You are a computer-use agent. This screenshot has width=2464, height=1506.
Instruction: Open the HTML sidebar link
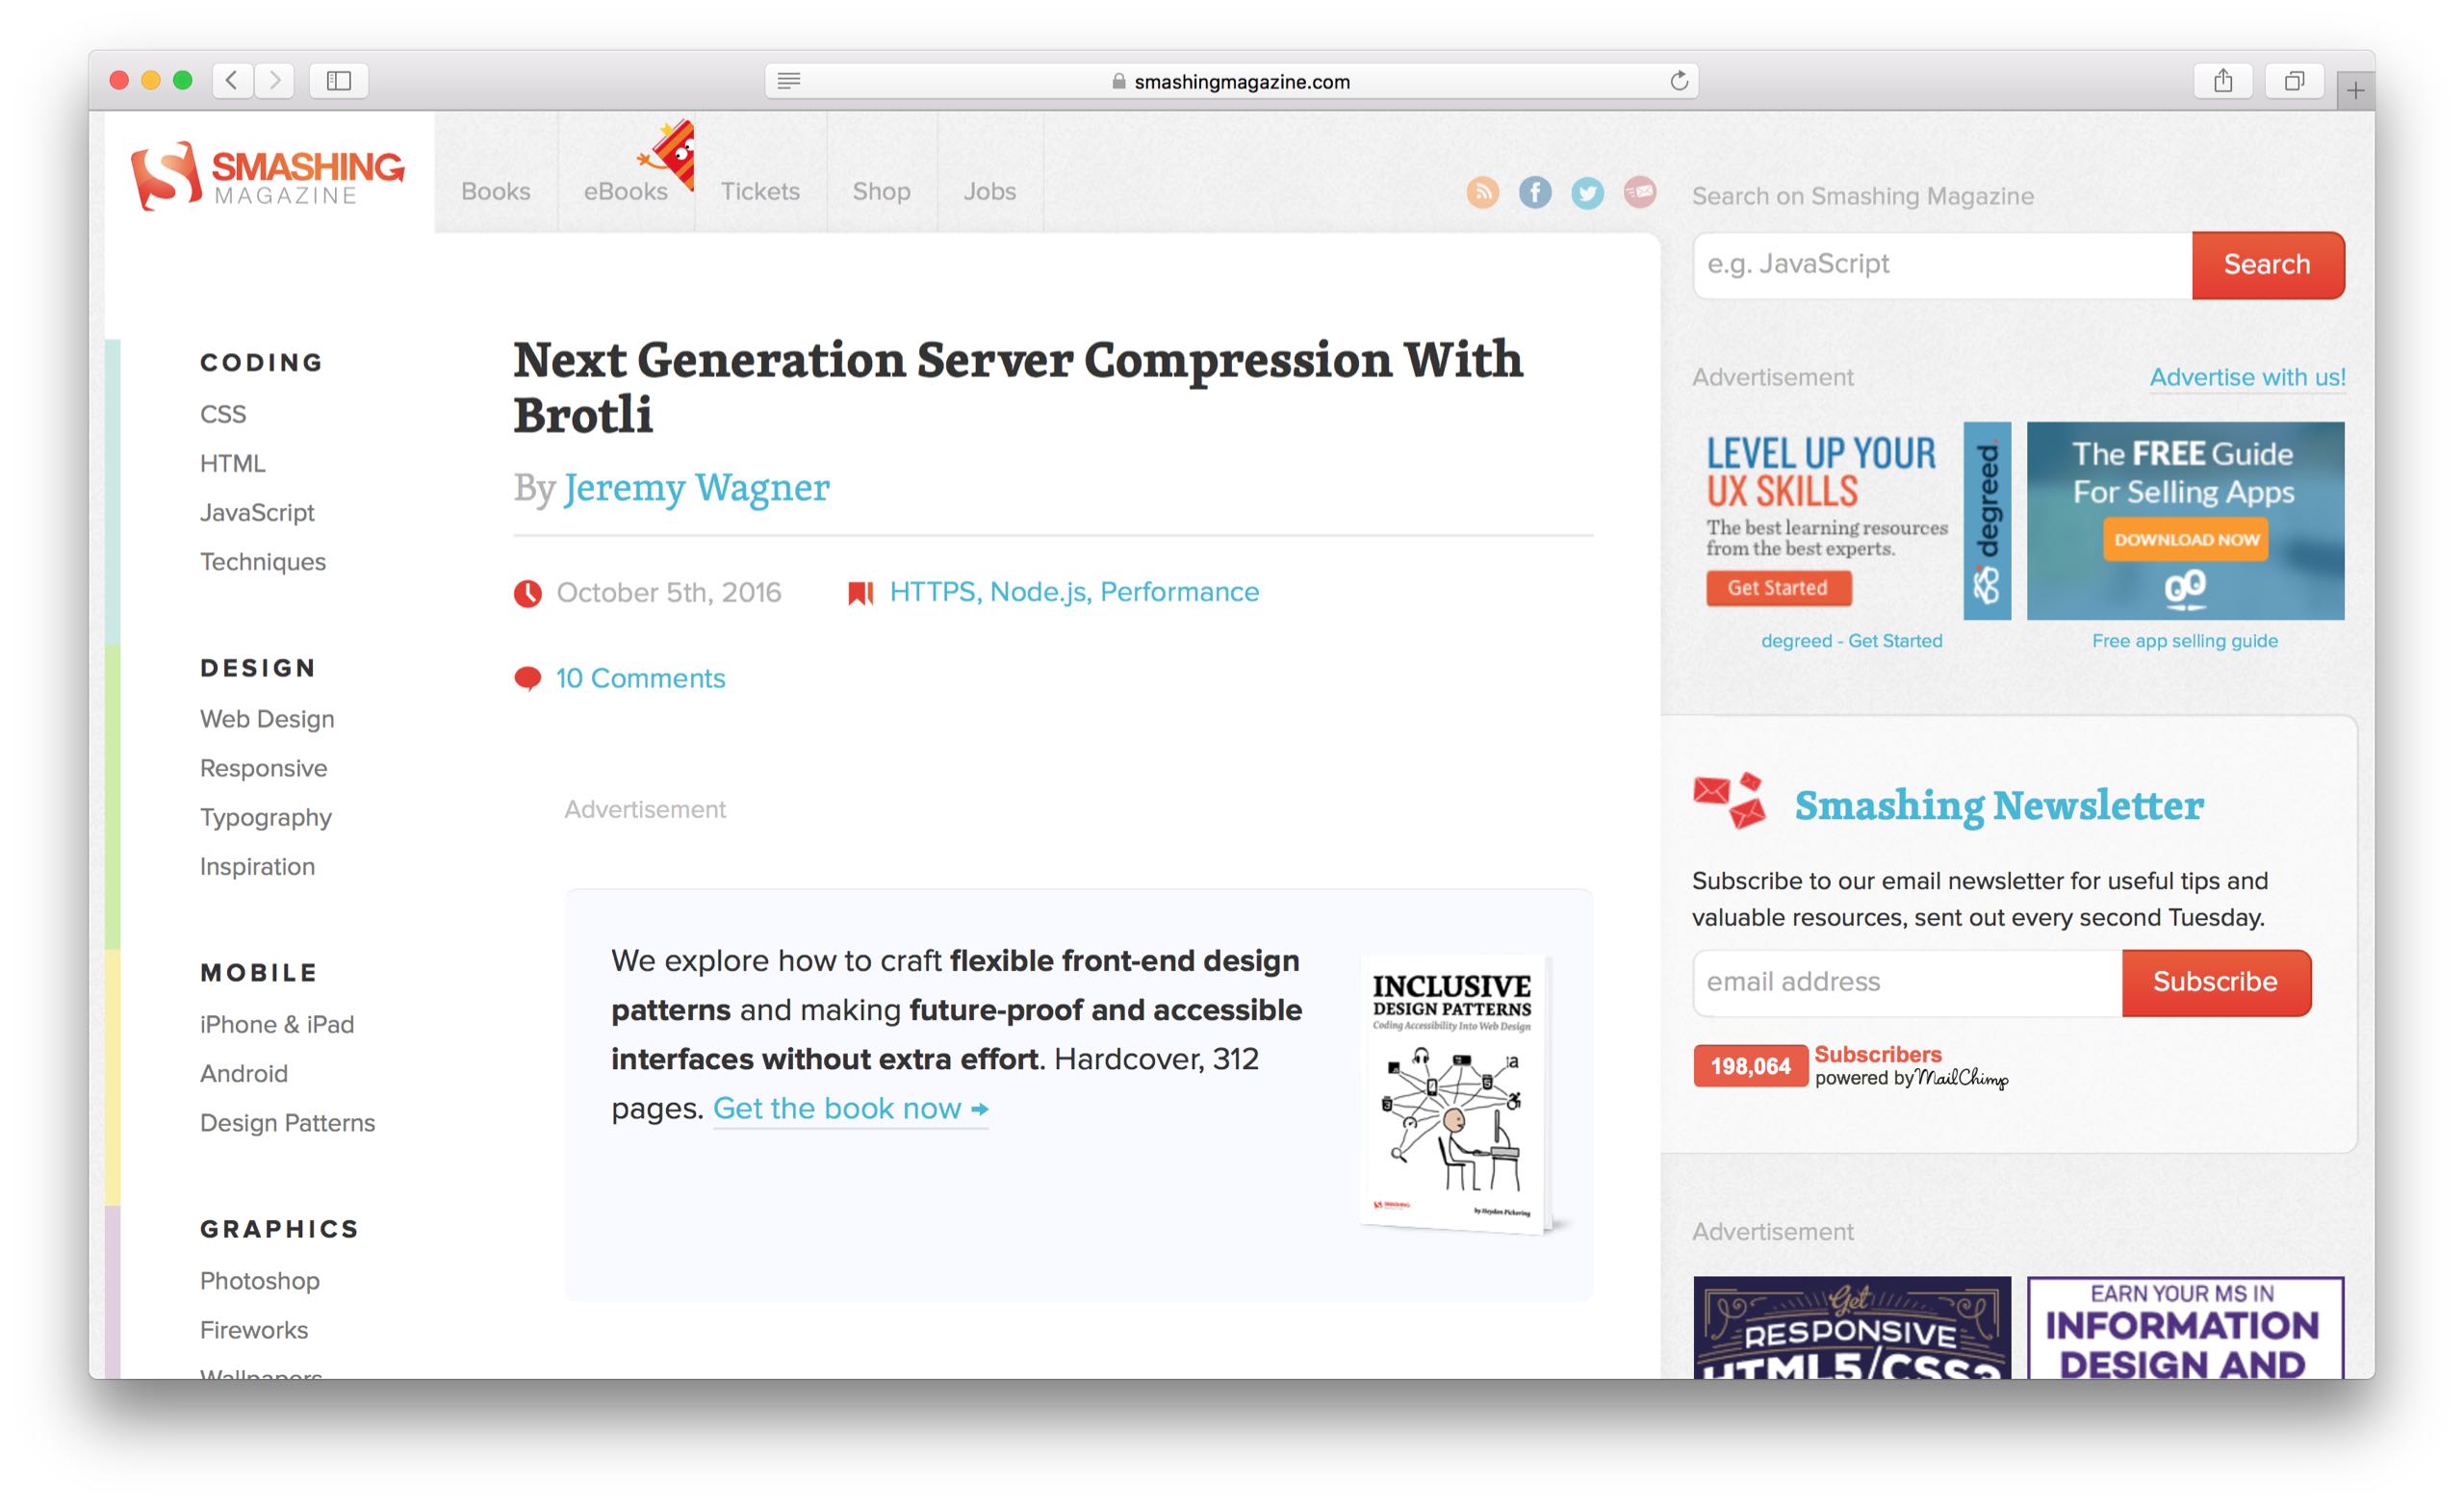[x=233, y=463]
